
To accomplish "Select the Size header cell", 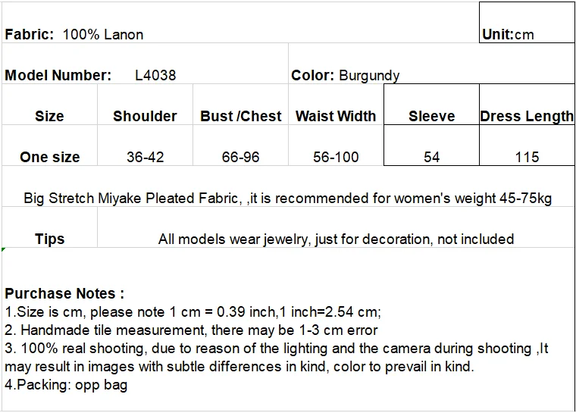I will pyautogui.click(x=49, y=105).
